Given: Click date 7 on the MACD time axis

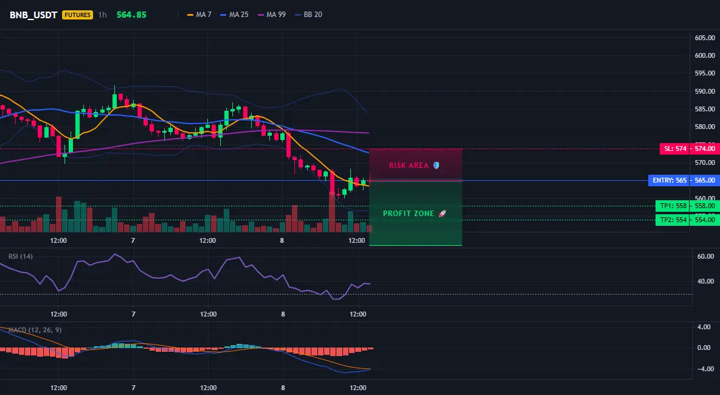Looking at the screenshot, I should (134, 388).
